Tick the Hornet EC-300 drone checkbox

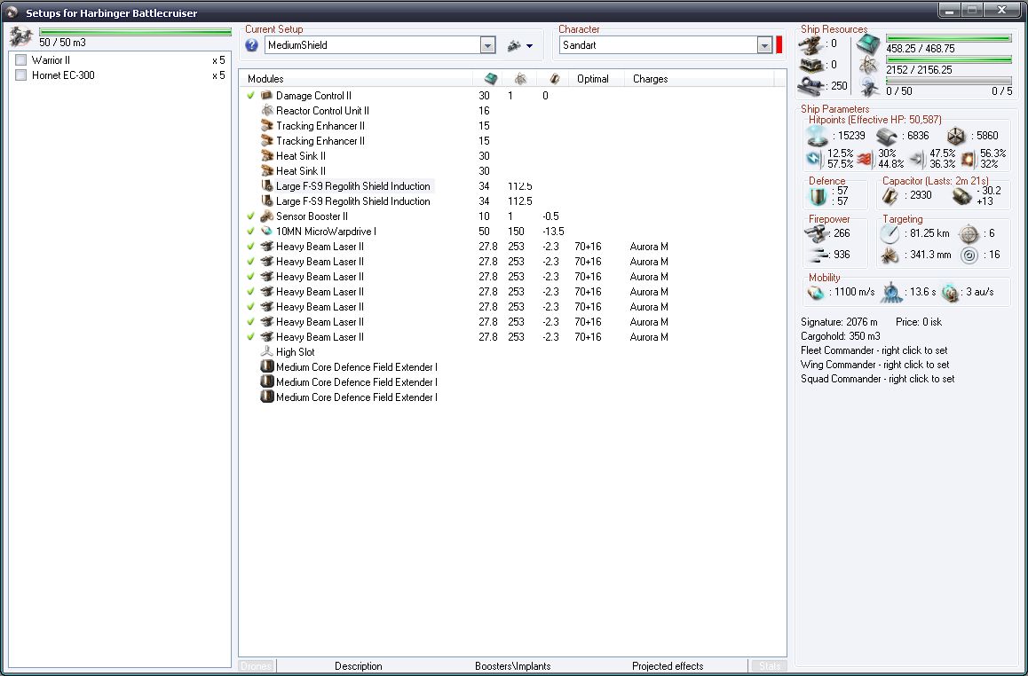[x=21, y=75]
